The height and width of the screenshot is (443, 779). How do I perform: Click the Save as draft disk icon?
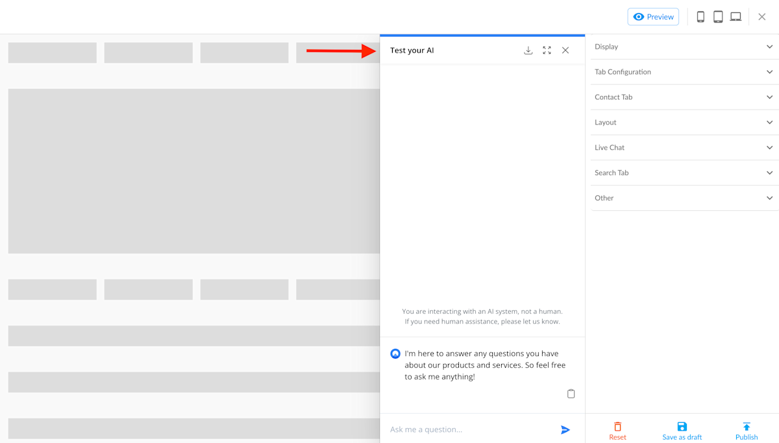point(682,425)
